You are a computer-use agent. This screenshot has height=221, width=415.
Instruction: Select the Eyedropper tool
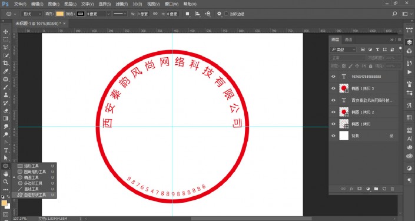(5, 71)
